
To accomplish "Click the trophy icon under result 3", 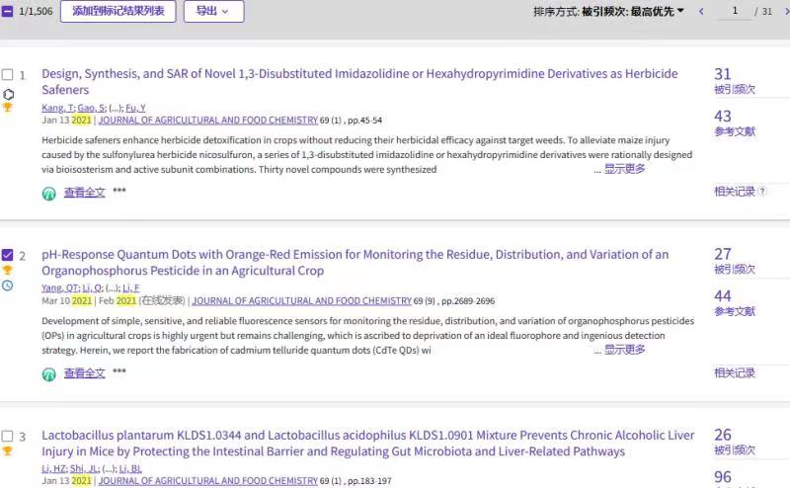I will point(8,450).
